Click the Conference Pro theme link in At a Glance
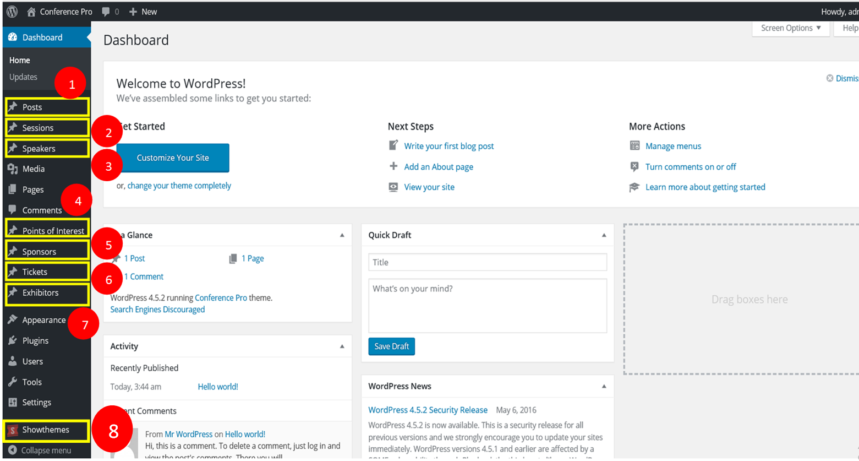859x461 pixels. [221, 297]
